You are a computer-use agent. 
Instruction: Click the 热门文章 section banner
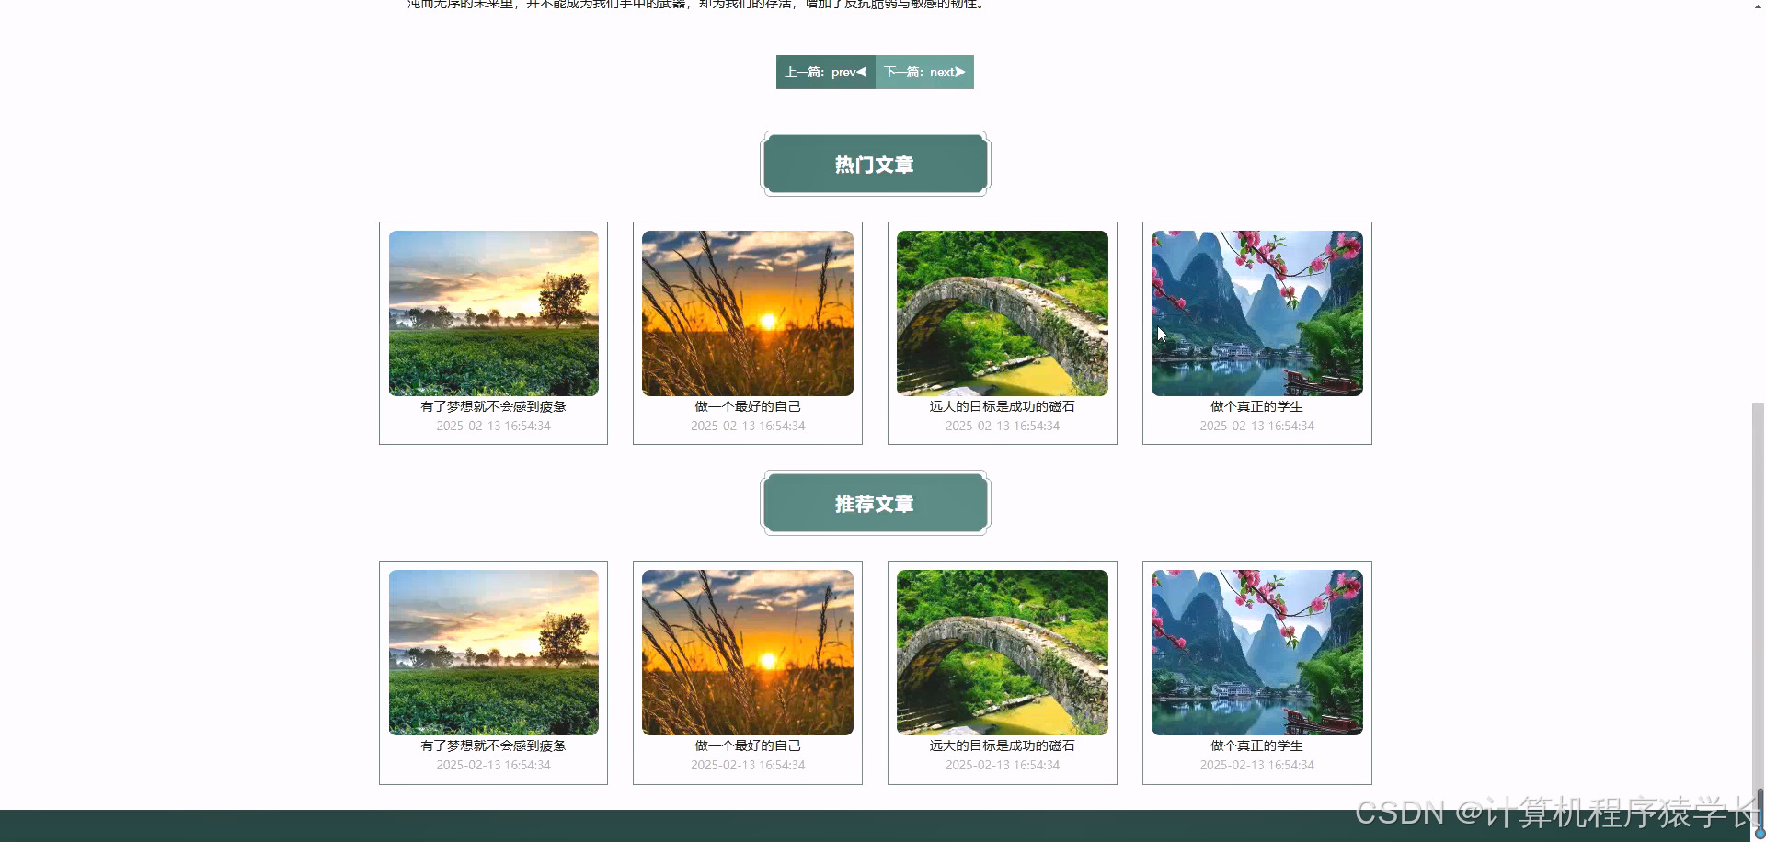tap(874, 164)
